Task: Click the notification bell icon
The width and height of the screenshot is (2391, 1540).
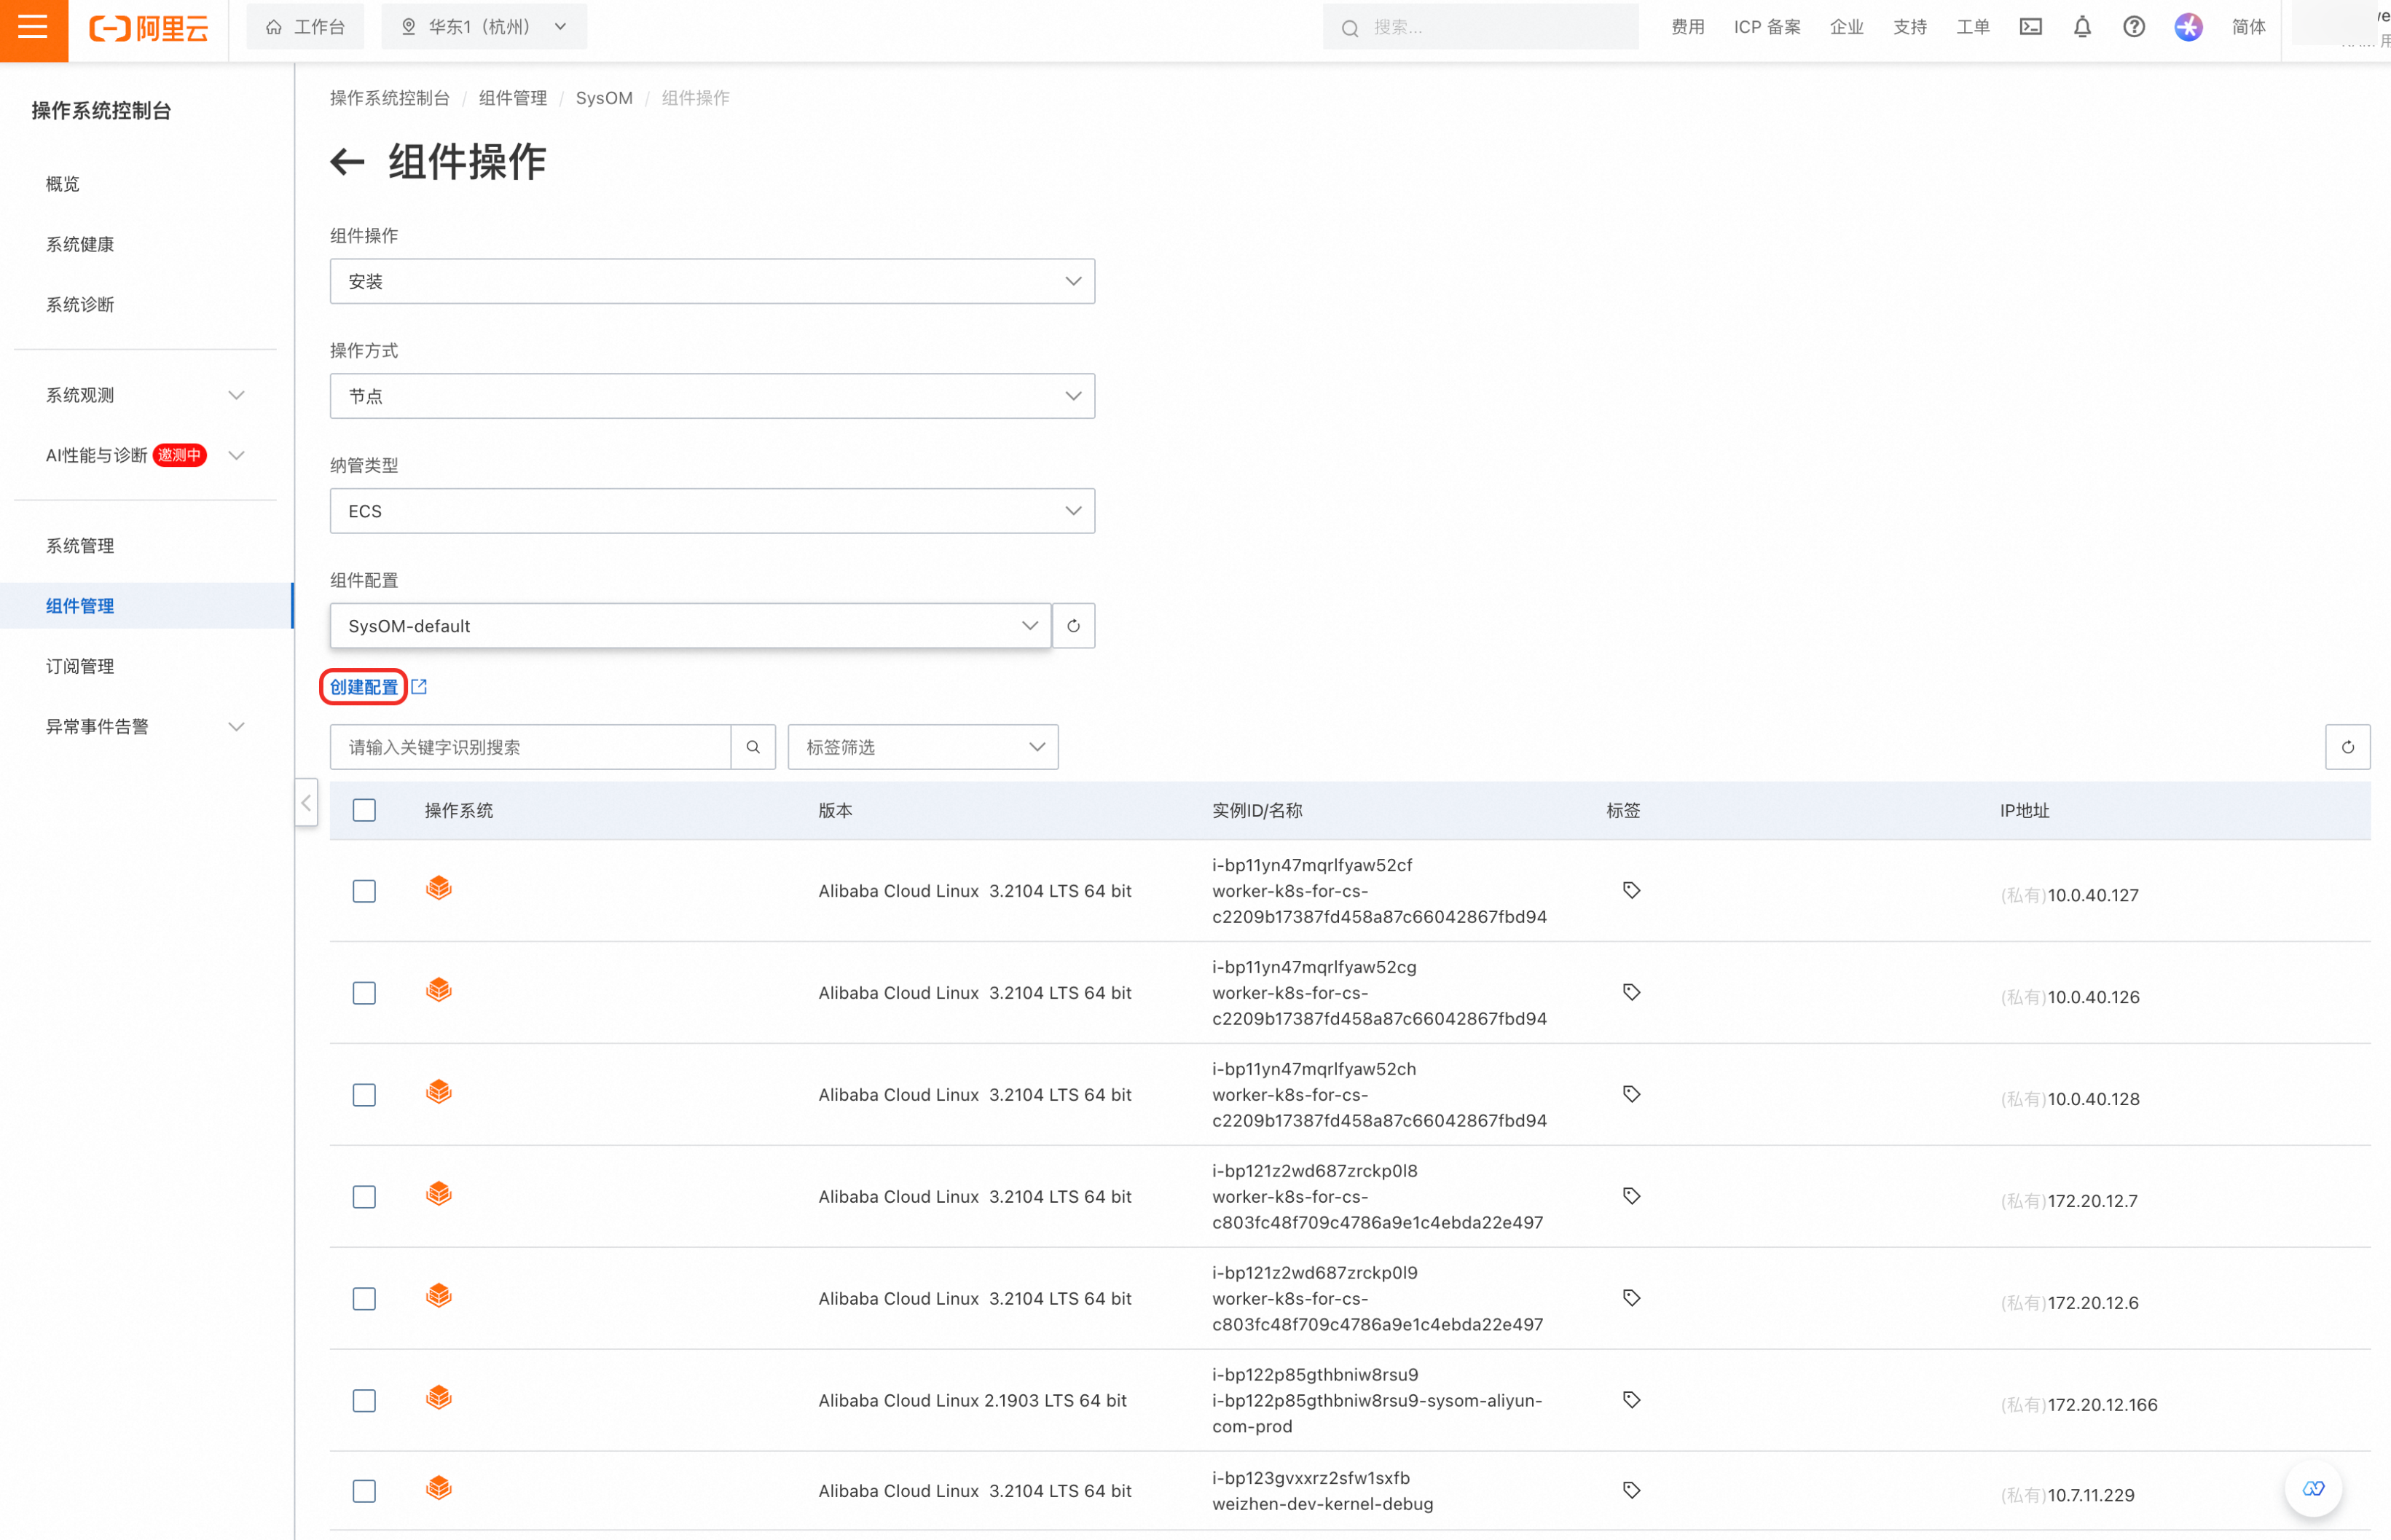Action: [2082, 27]
